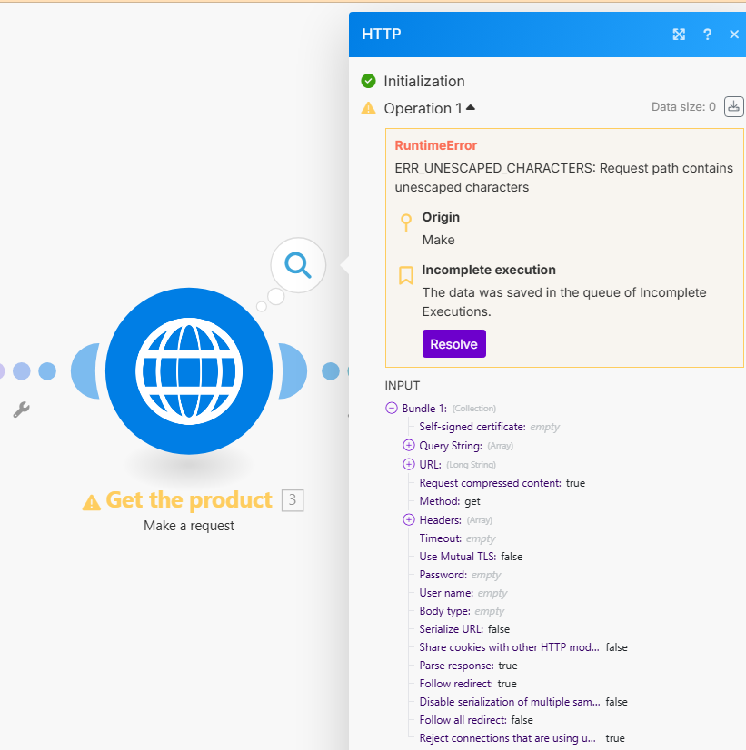Select the Password row
This screenshot has width=746, height=750.
point(460,575)
